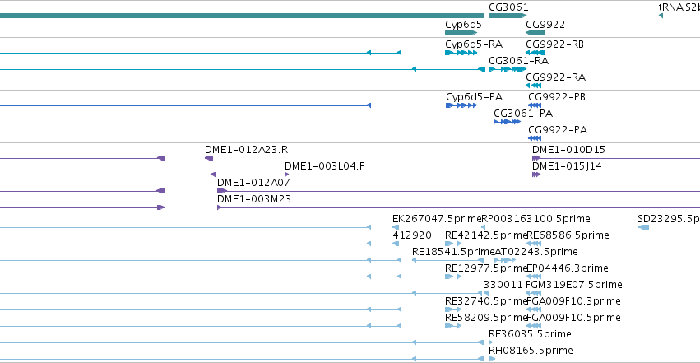Click the CG9922-PA protein label
Screen dimensions: 700x363
pos(558,130)
